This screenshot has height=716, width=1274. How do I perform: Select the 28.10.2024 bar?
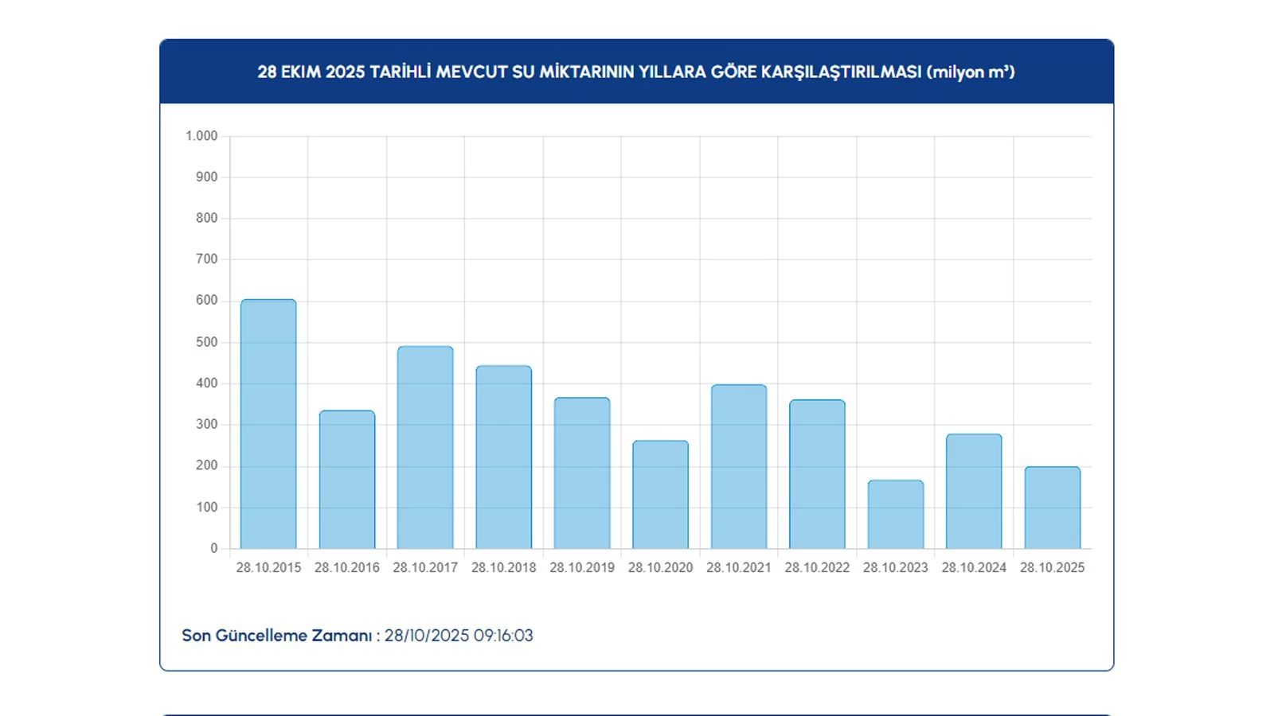[x=974, y=492]
